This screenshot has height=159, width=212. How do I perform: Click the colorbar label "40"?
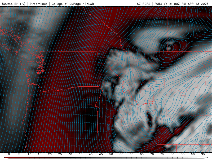pyautogui.click(x=91, y=154)
